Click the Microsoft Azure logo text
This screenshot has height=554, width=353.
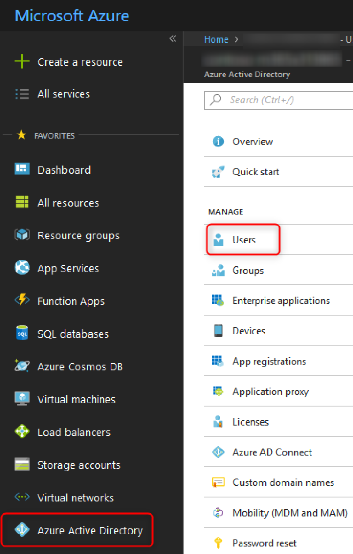pos(72,16)
